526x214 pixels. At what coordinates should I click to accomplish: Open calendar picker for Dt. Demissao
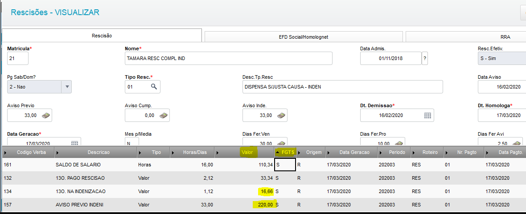pos(427,115)
